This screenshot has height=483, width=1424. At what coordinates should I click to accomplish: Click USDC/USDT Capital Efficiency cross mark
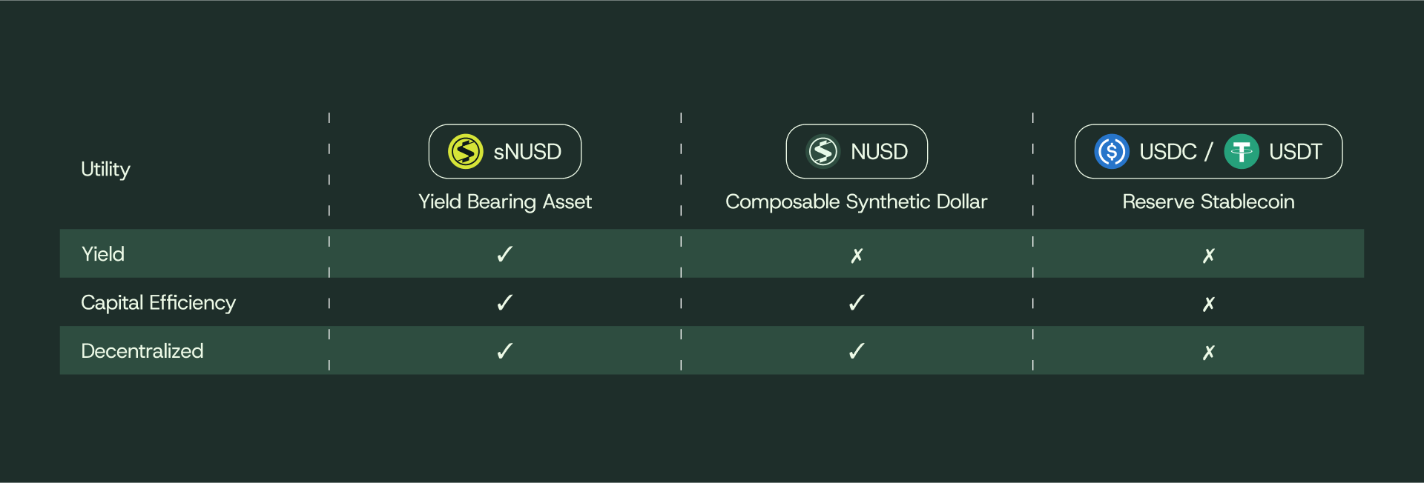pos(1208,304)
